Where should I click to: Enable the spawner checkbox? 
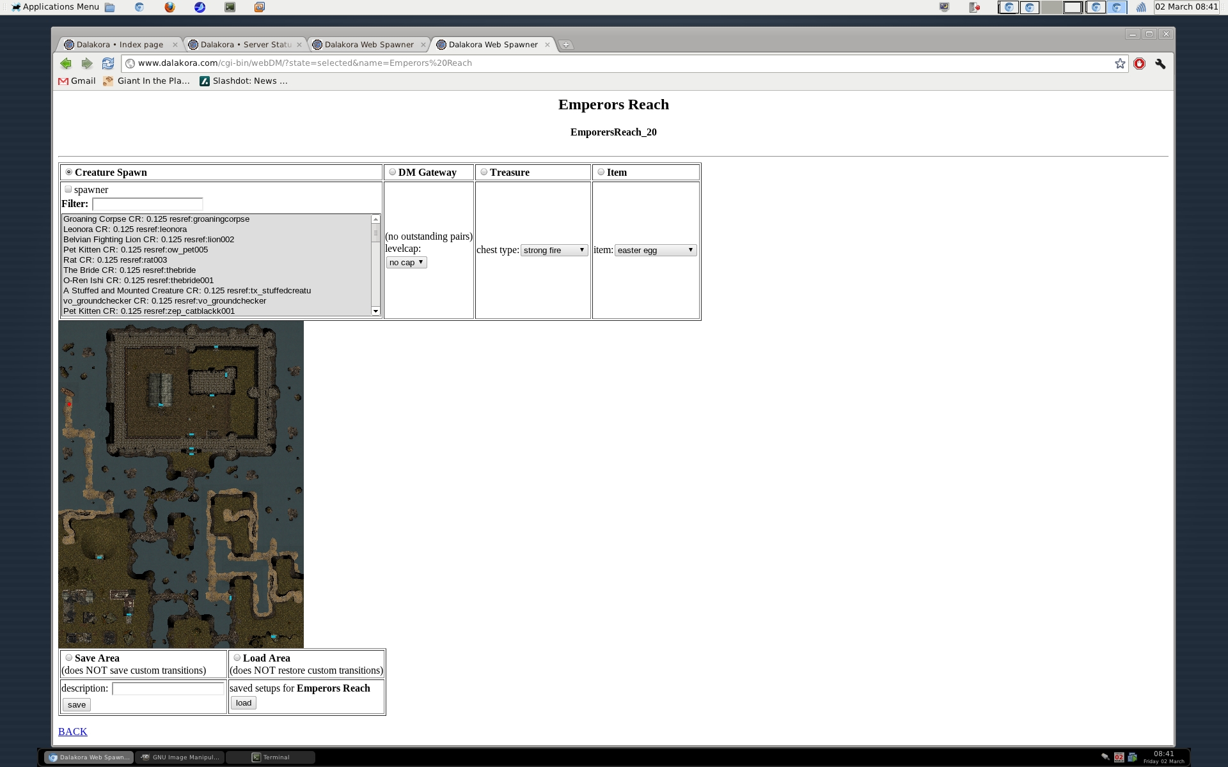pyautogui.click(x=68, y=189)
